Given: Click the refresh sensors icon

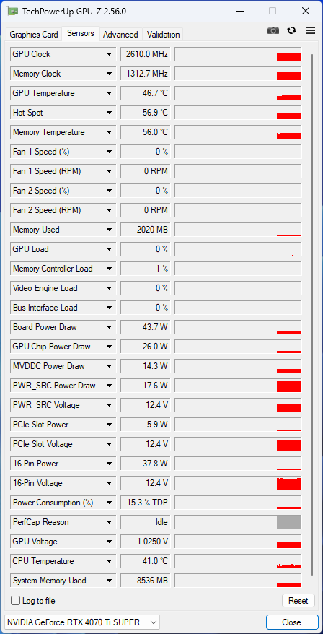Looking at the screenshot, I should pyautogui.click(x=291, y=31).
